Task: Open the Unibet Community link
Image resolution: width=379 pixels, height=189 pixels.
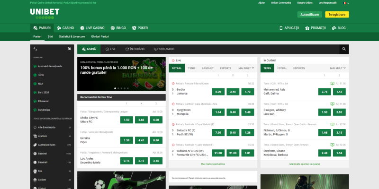Action: pos(281,3)
